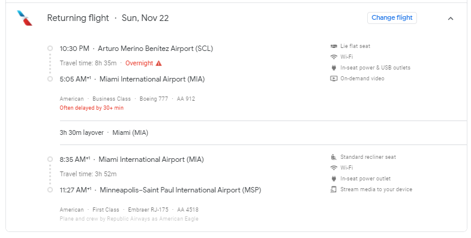Image resolution: width=471 pixels, height=238 pixels.
Task: Click the Often delayed by 30+ min warning
Action: (92, 108)
